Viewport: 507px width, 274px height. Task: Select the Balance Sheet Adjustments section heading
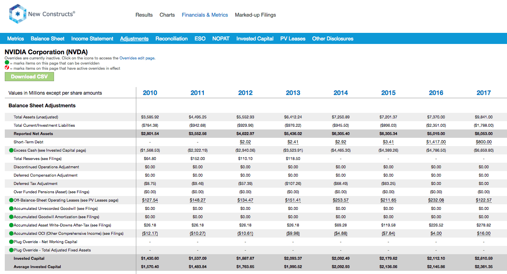pyautogui.click(x=42, y=106)
